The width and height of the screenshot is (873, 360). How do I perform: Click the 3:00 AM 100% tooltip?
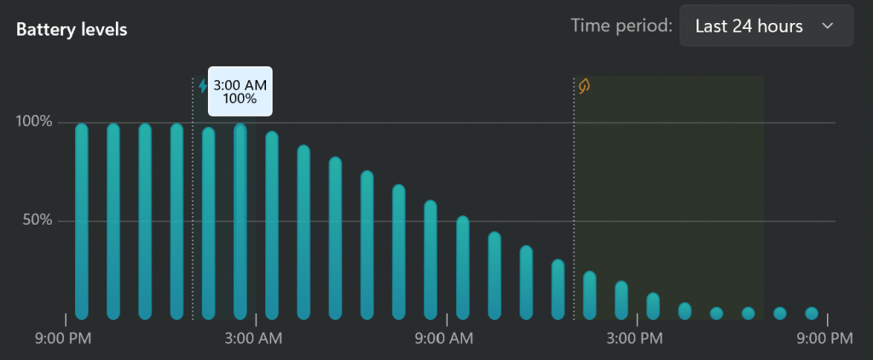click(240, 92)
